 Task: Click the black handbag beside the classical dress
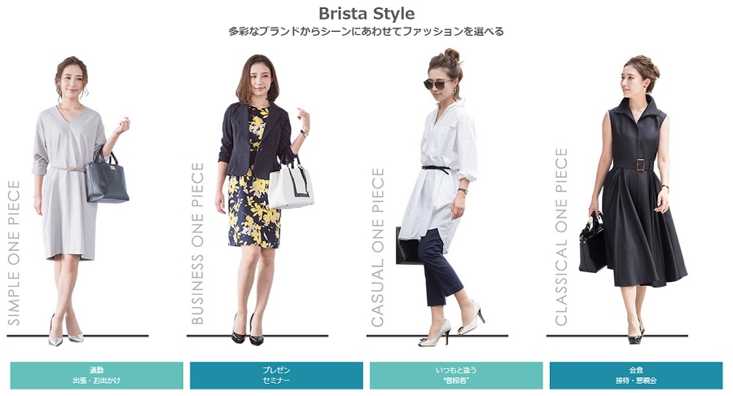tap(592, 243)
